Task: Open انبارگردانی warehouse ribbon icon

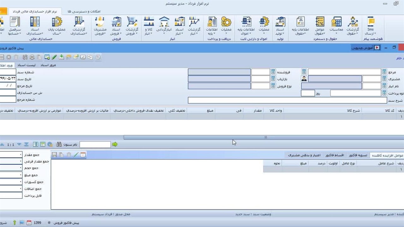Action: (164, 26)
